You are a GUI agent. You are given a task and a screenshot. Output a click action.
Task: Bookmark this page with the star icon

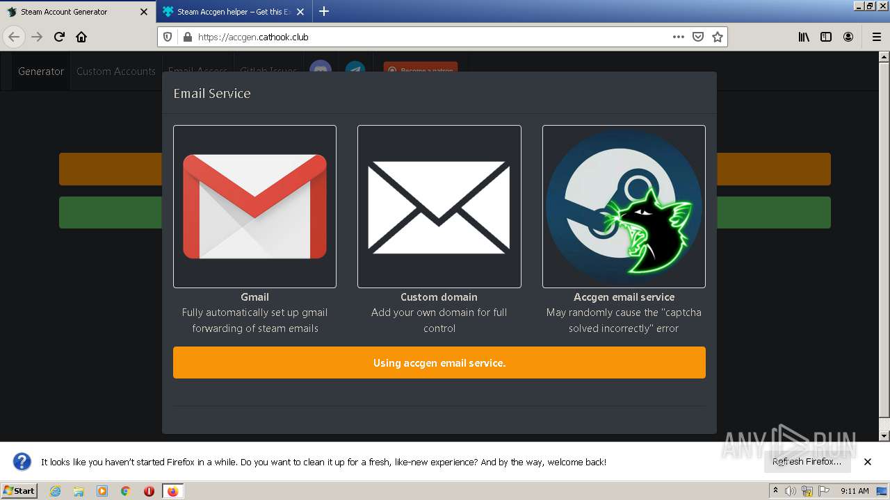(x=718, y=37)
